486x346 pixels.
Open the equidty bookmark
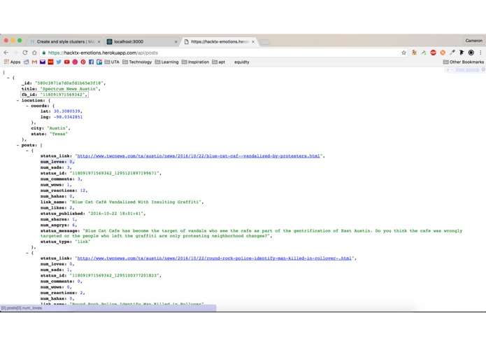(x=242, y=62)
